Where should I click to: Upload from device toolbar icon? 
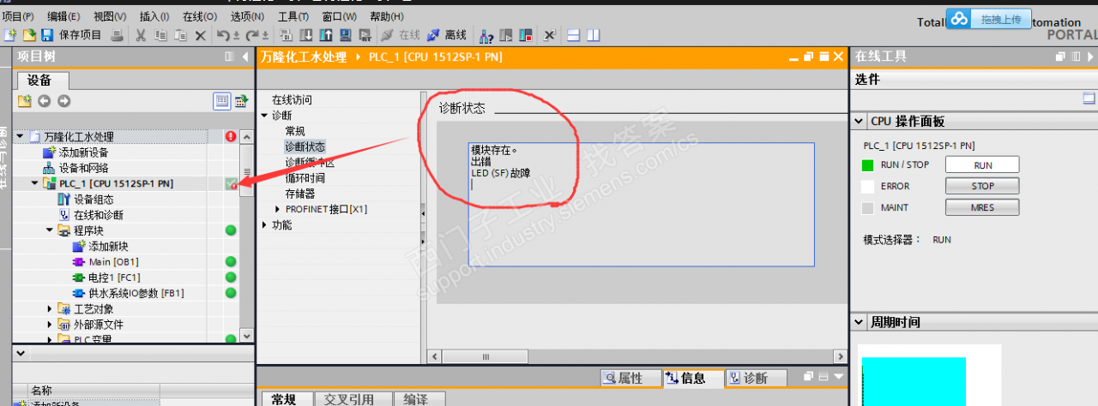click(x=326, y=35)
